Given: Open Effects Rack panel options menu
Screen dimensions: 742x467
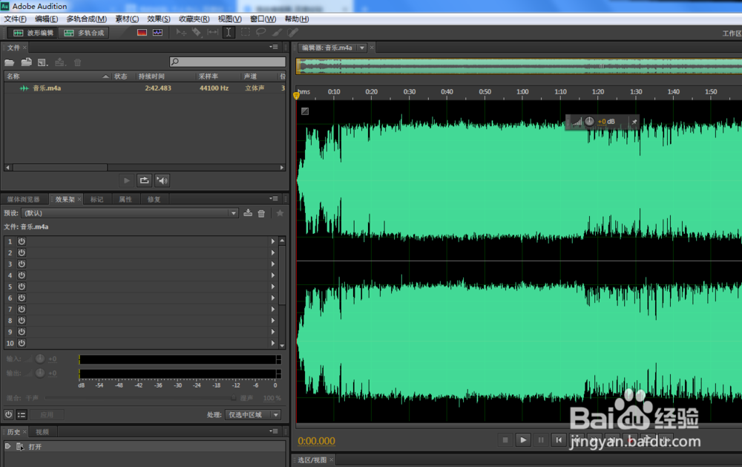Looking at the screenshot, I should pyautogui.click(x=274, y=198).
